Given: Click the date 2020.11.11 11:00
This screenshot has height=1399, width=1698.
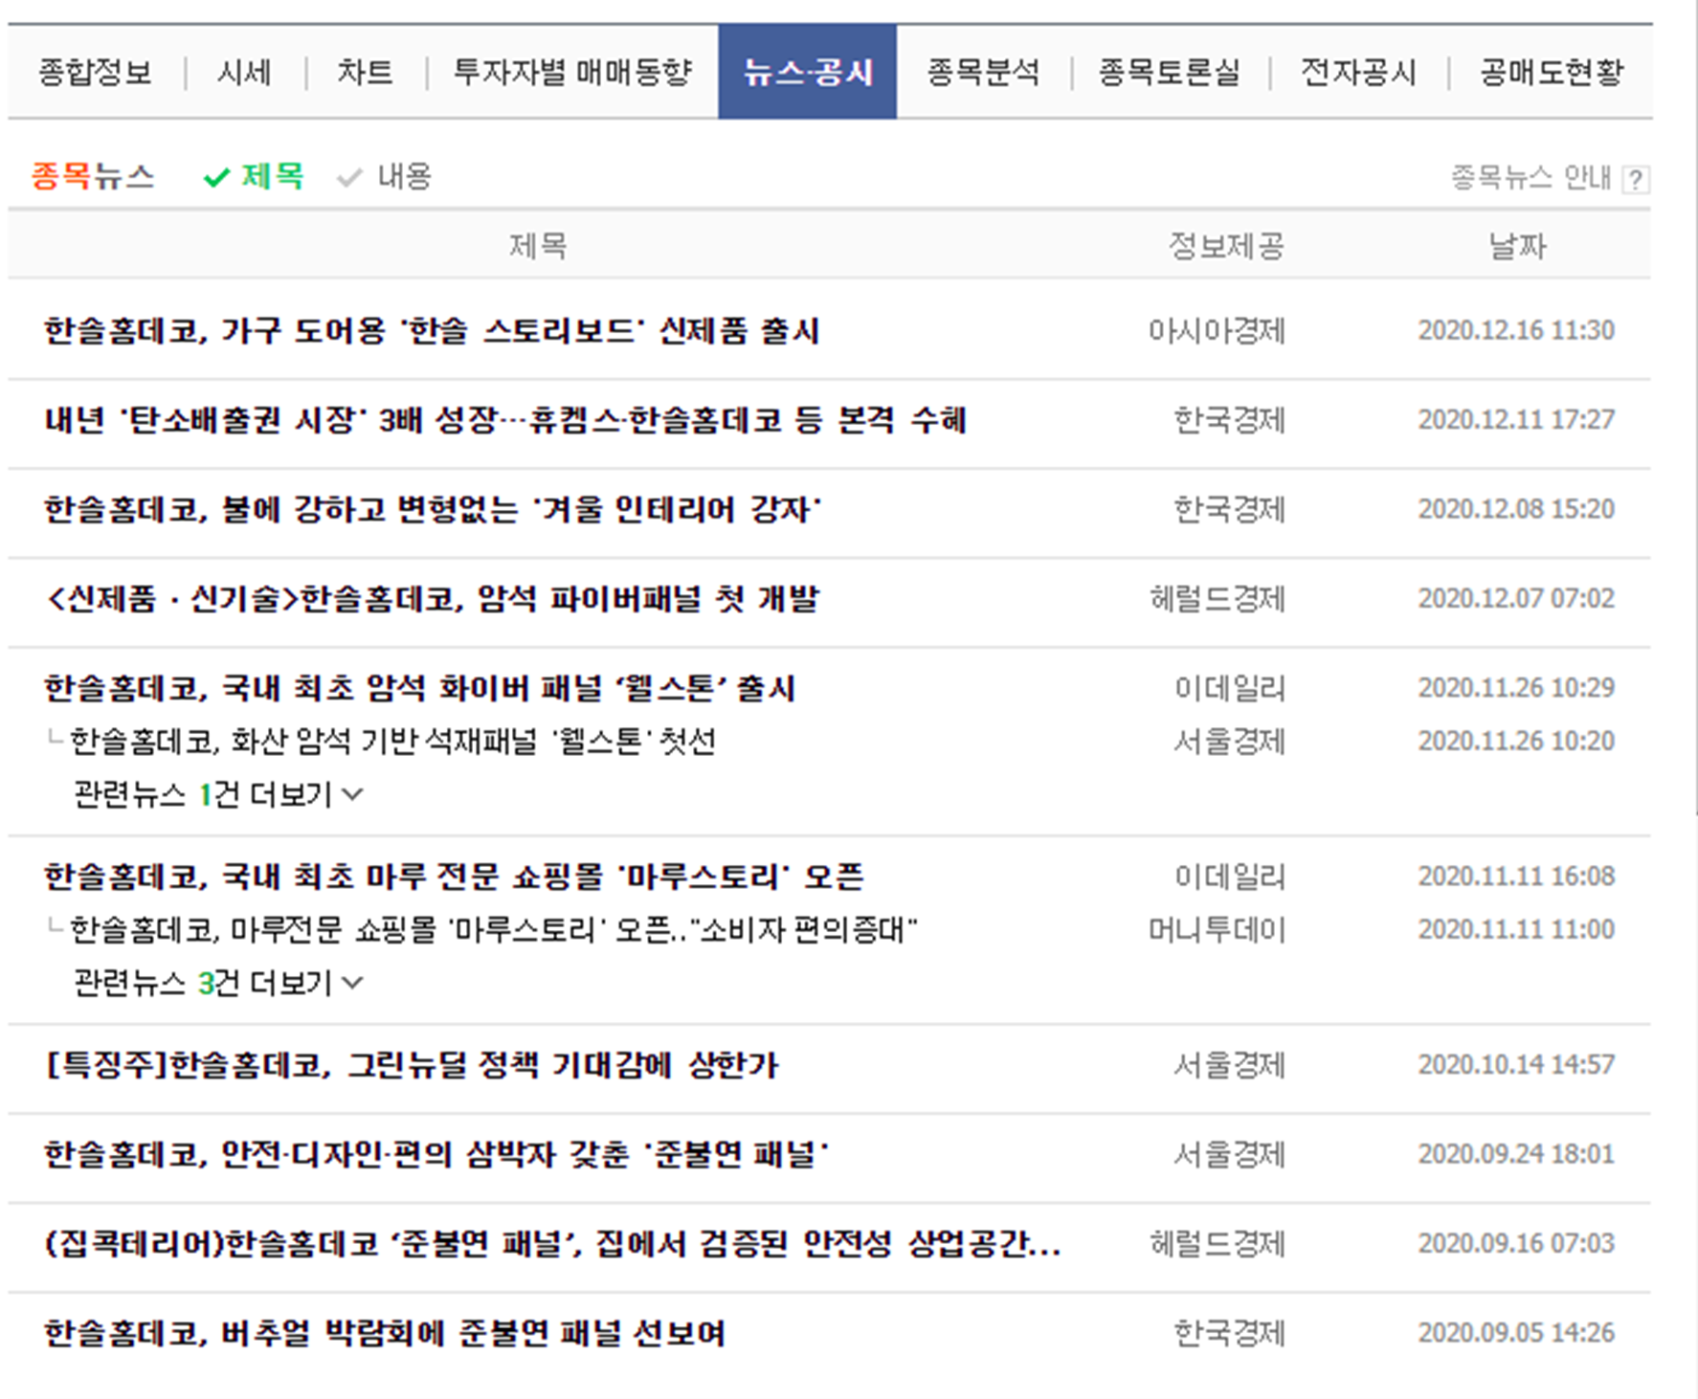Looking at the screenshot, I should 1516,930.
